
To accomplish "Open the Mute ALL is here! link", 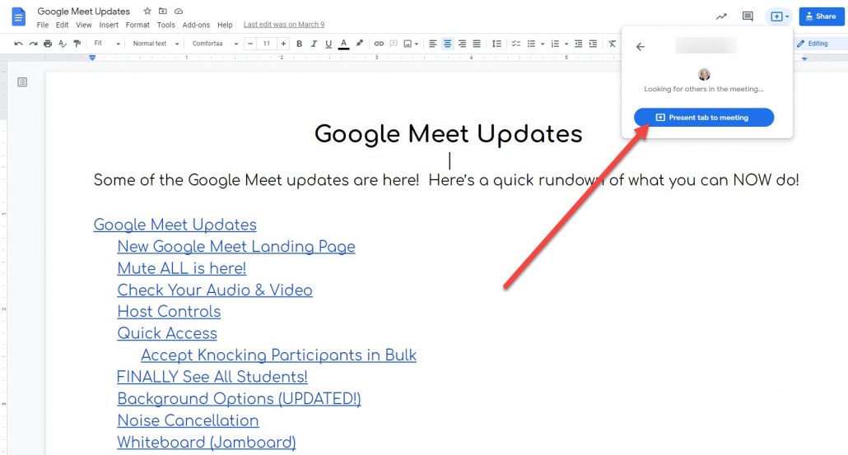I will coord(182,268).
